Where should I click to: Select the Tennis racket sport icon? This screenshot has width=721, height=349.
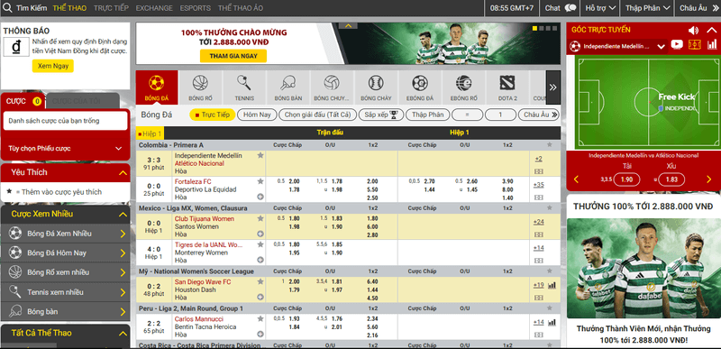[243, 87]
